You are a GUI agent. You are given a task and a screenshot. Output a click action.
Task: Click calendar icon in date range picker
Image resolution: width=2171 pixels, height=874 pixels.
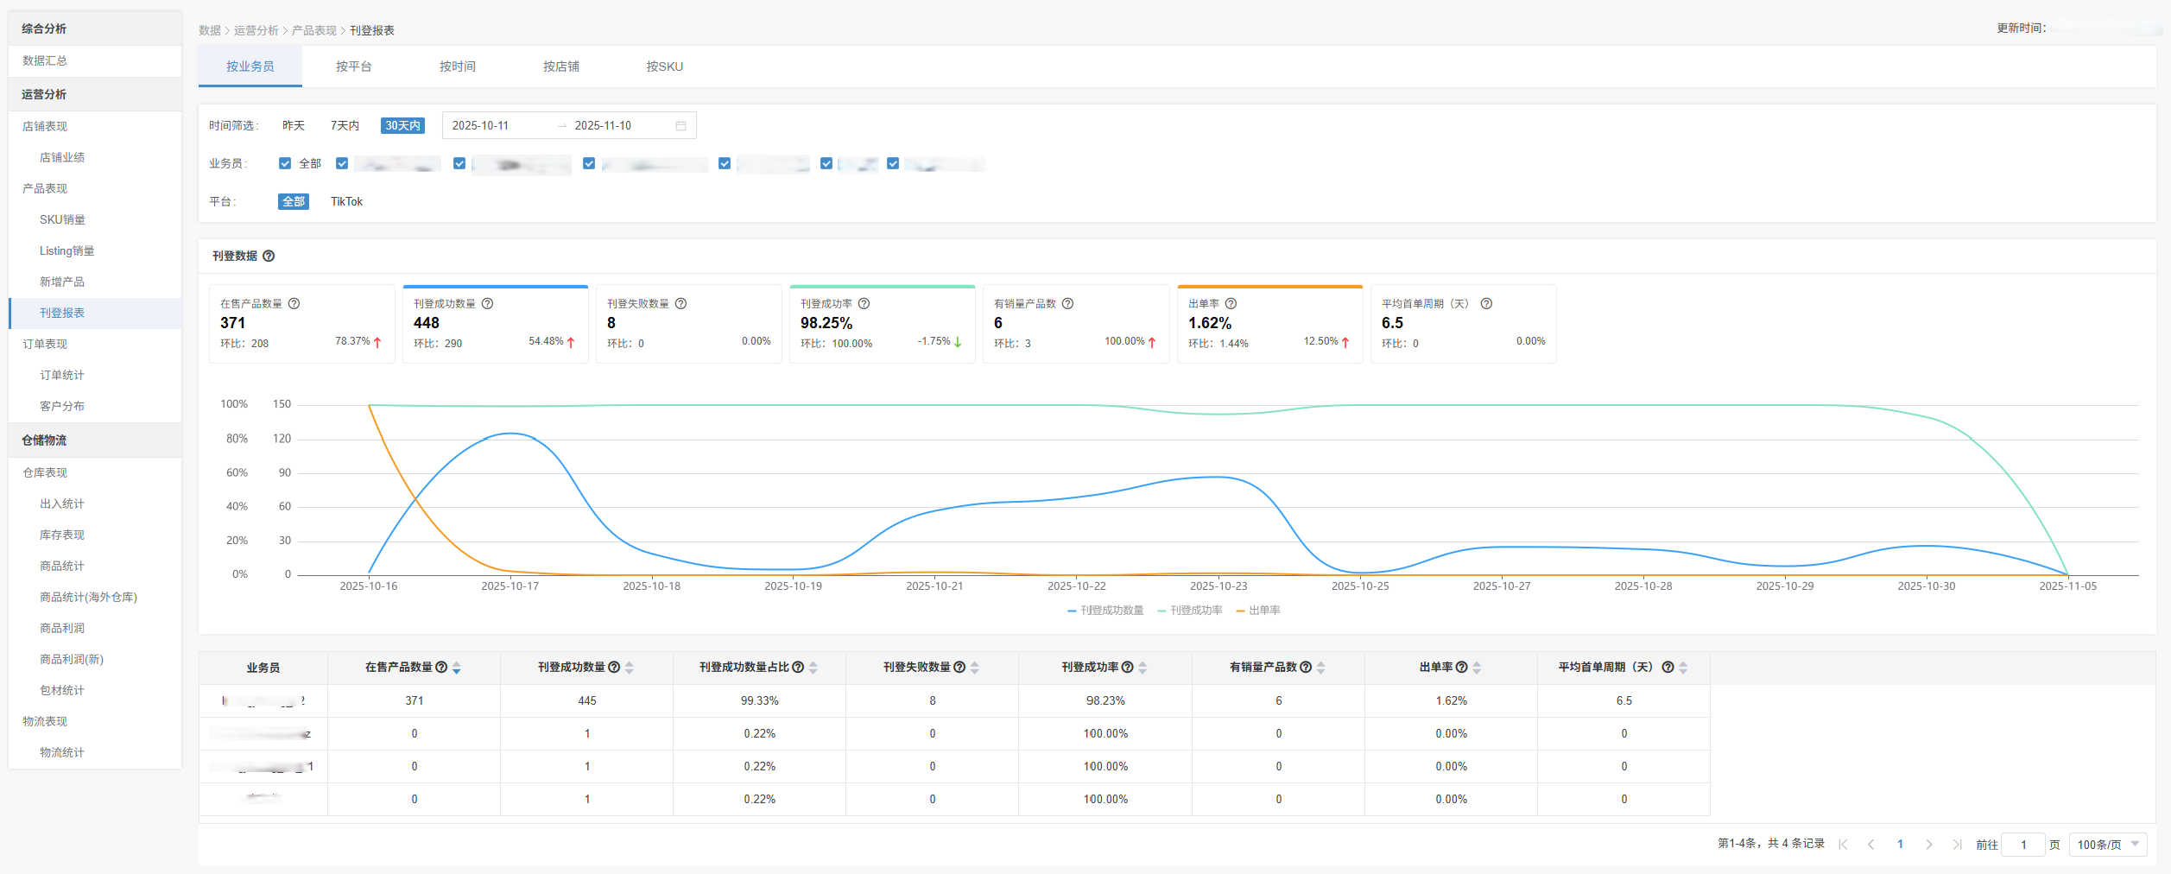tap(680, 126)
